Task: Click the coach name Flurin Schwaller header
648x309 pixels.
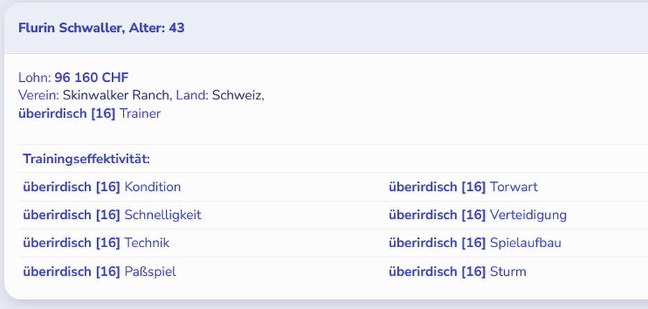Action: 101,28
